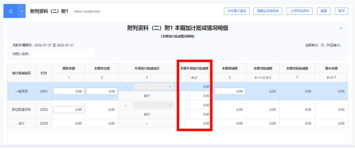Click the 暂存 button

click(x=342, y=11)
